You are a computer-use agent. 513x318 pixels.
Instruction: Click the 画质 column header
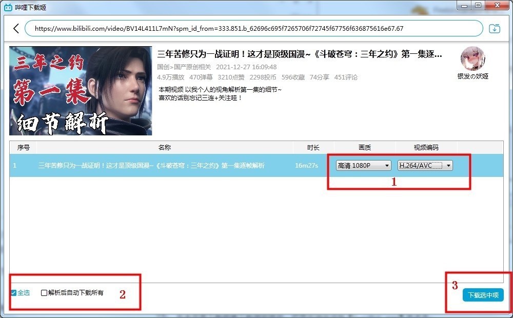coord(365,148)
